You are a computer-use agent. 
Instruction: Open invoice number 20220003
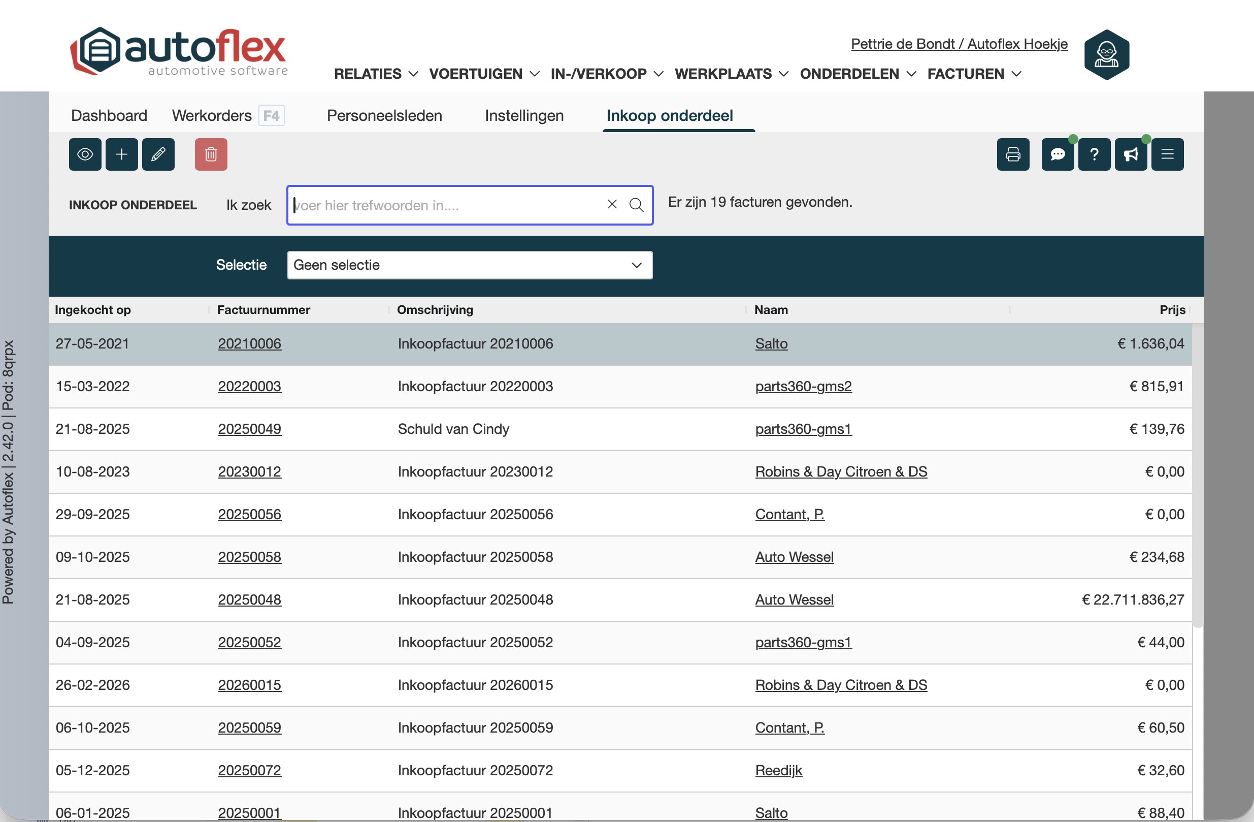tap(250, 387)
